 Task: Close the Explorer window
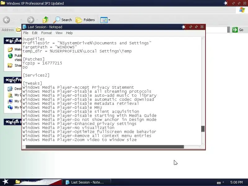245,3
